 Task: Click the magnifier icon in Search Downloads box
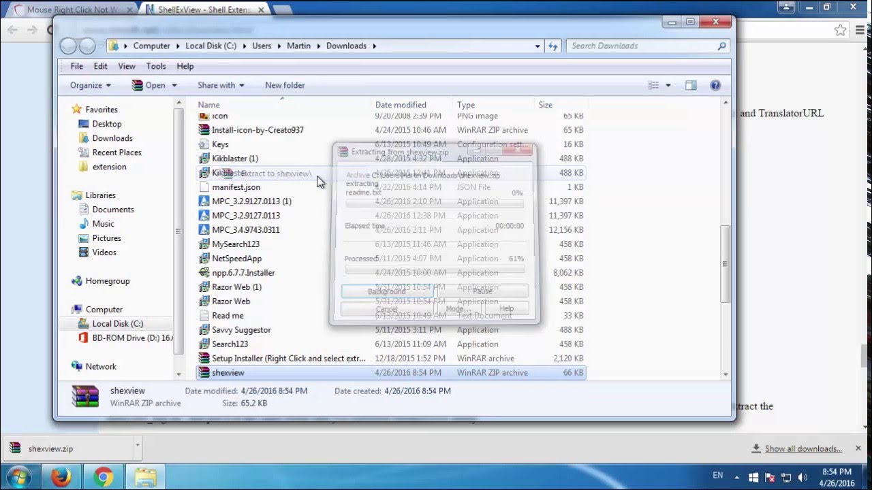pyautogui.click(x=721, y=46)
